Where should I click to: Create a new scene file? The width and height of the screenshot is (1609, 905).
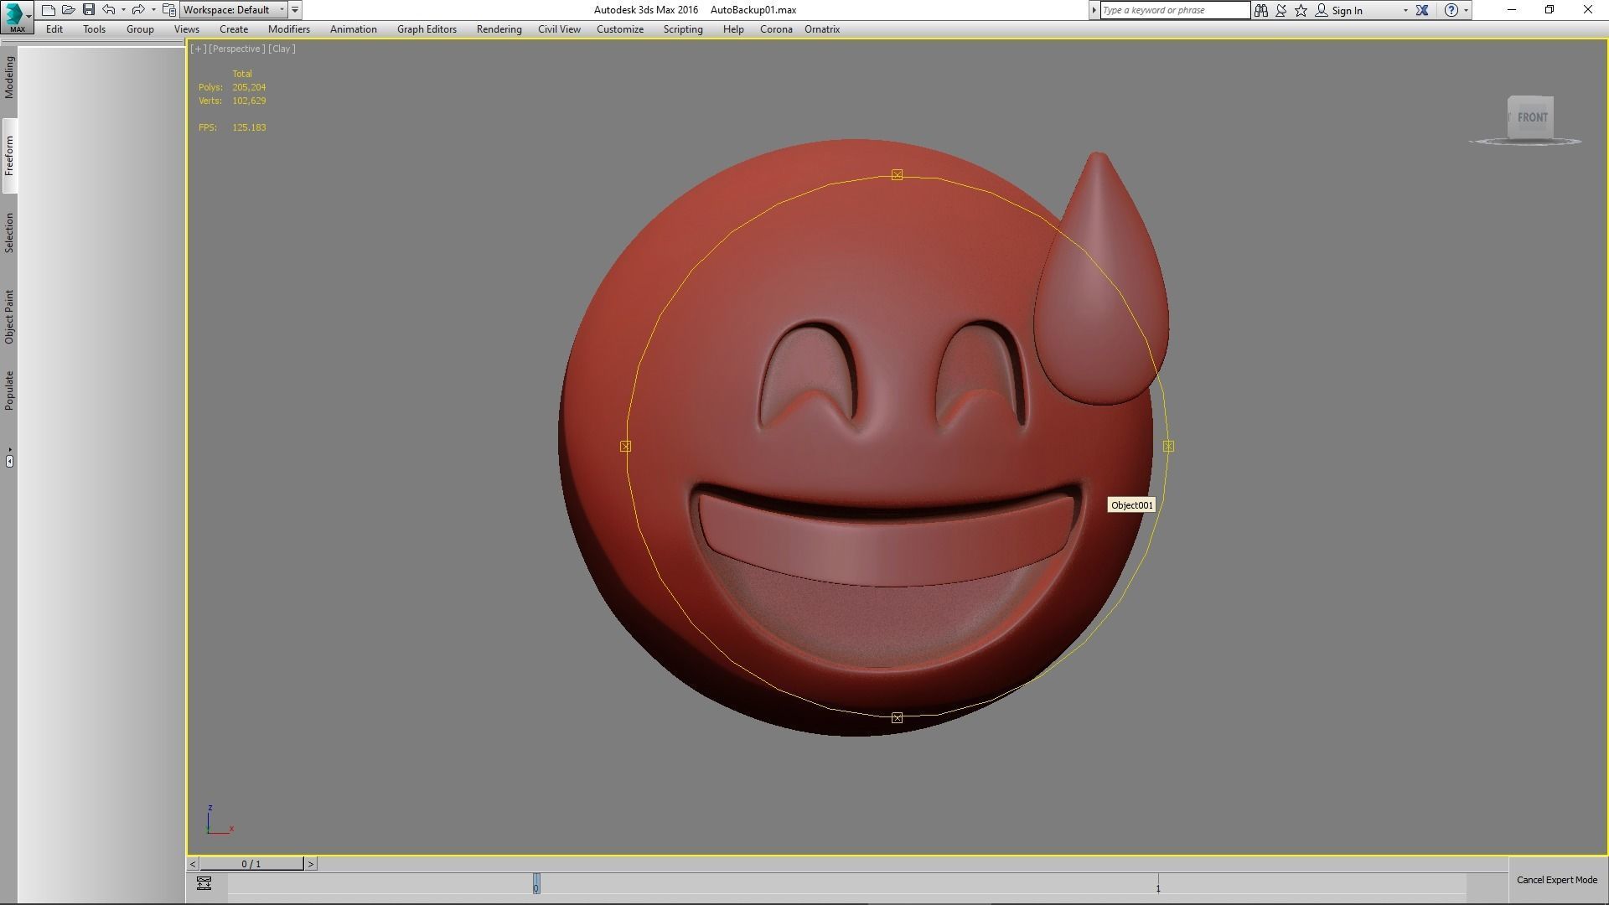49,10
